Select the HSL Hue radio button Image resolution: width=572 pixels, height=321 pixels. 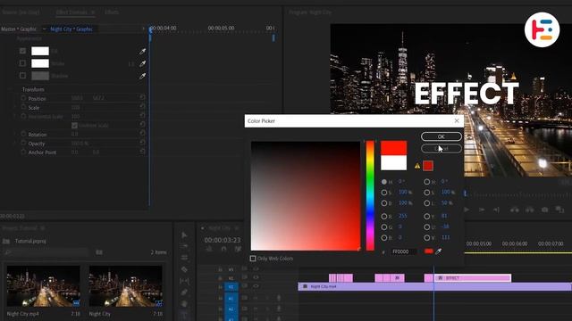pyautogui.click(x=427, y=182)
